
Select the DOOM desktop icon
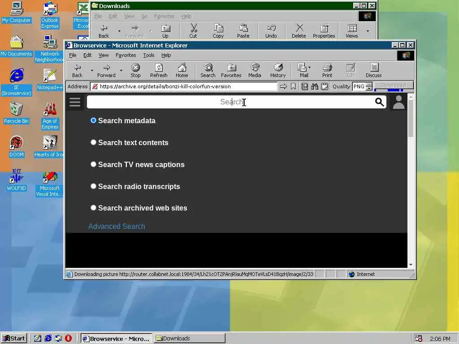pos(16,146)
